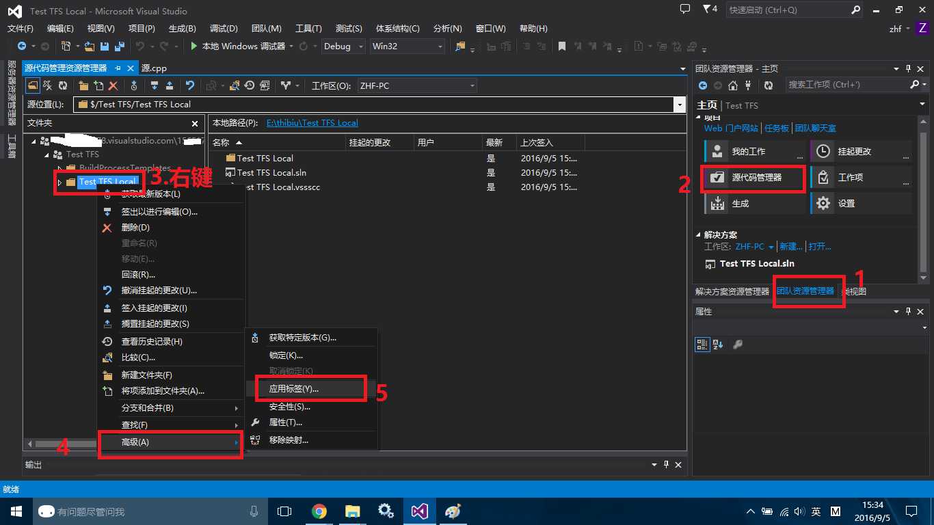Select 获取特定版本(G)... from the submenu
Viewport: 934px width, 525px height.
pyautogui.click(x=311, y=338)
